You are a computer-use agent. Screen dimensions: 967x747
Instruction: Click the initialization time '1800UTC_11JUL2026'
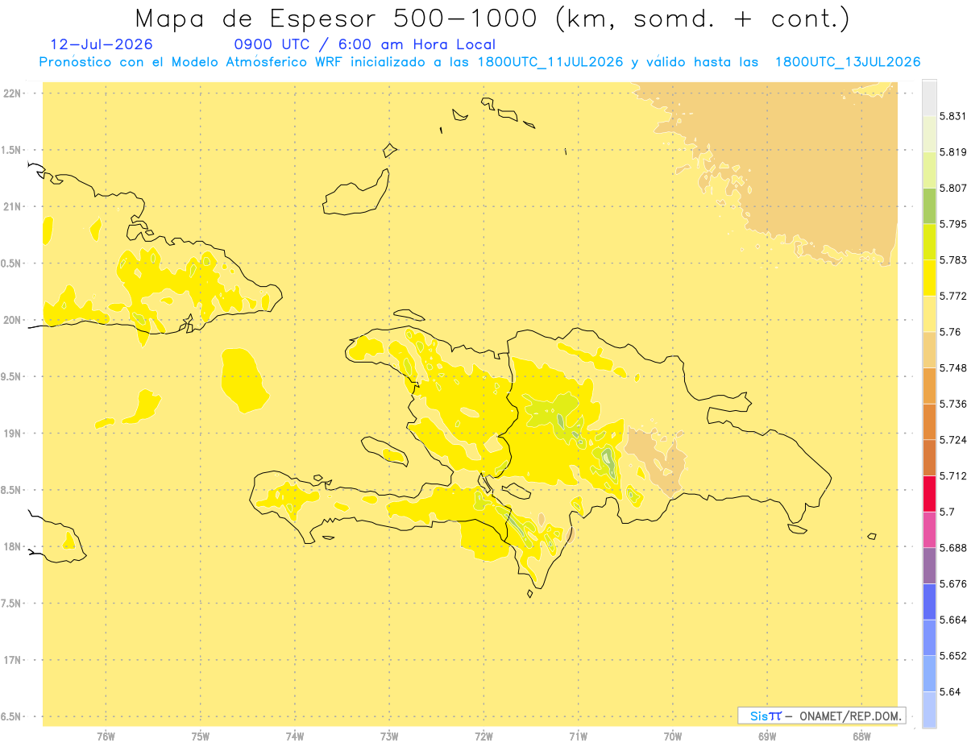click(x=550, y=62)
